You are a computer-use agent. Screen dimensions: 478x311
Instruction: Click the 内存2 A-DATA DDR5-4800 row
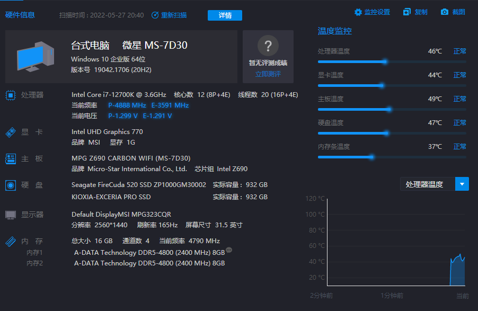coord(149,263)
